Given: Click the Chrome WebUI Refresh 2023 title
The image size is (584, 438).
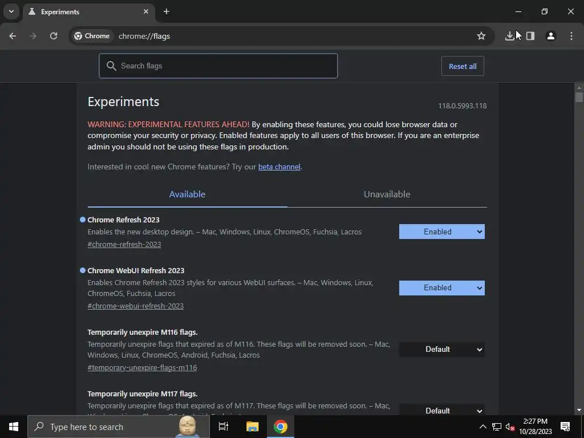Looking at the screenshot, I should point(136,270).
